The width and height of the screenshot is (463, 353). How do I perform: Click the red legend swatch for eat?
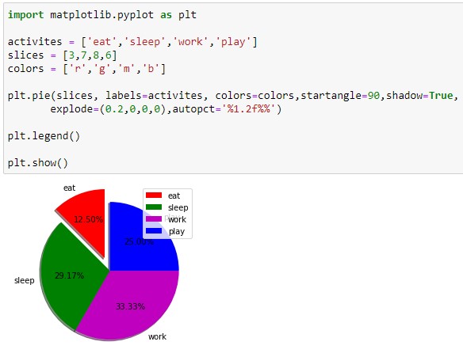pos(154,195)
